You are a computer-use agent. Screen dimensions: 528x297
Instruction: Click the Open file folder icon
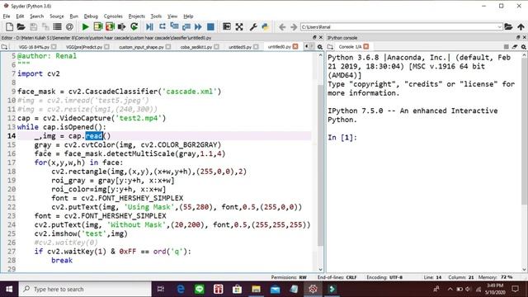[21, 26]
